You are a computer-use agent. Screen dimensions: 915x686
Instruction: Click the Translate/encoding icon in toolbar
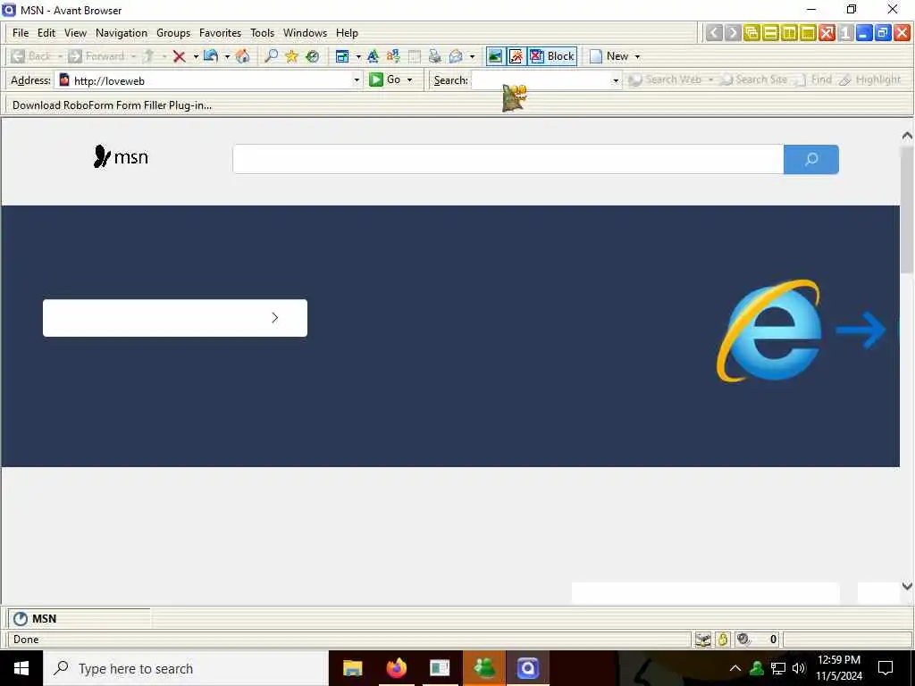393,56
